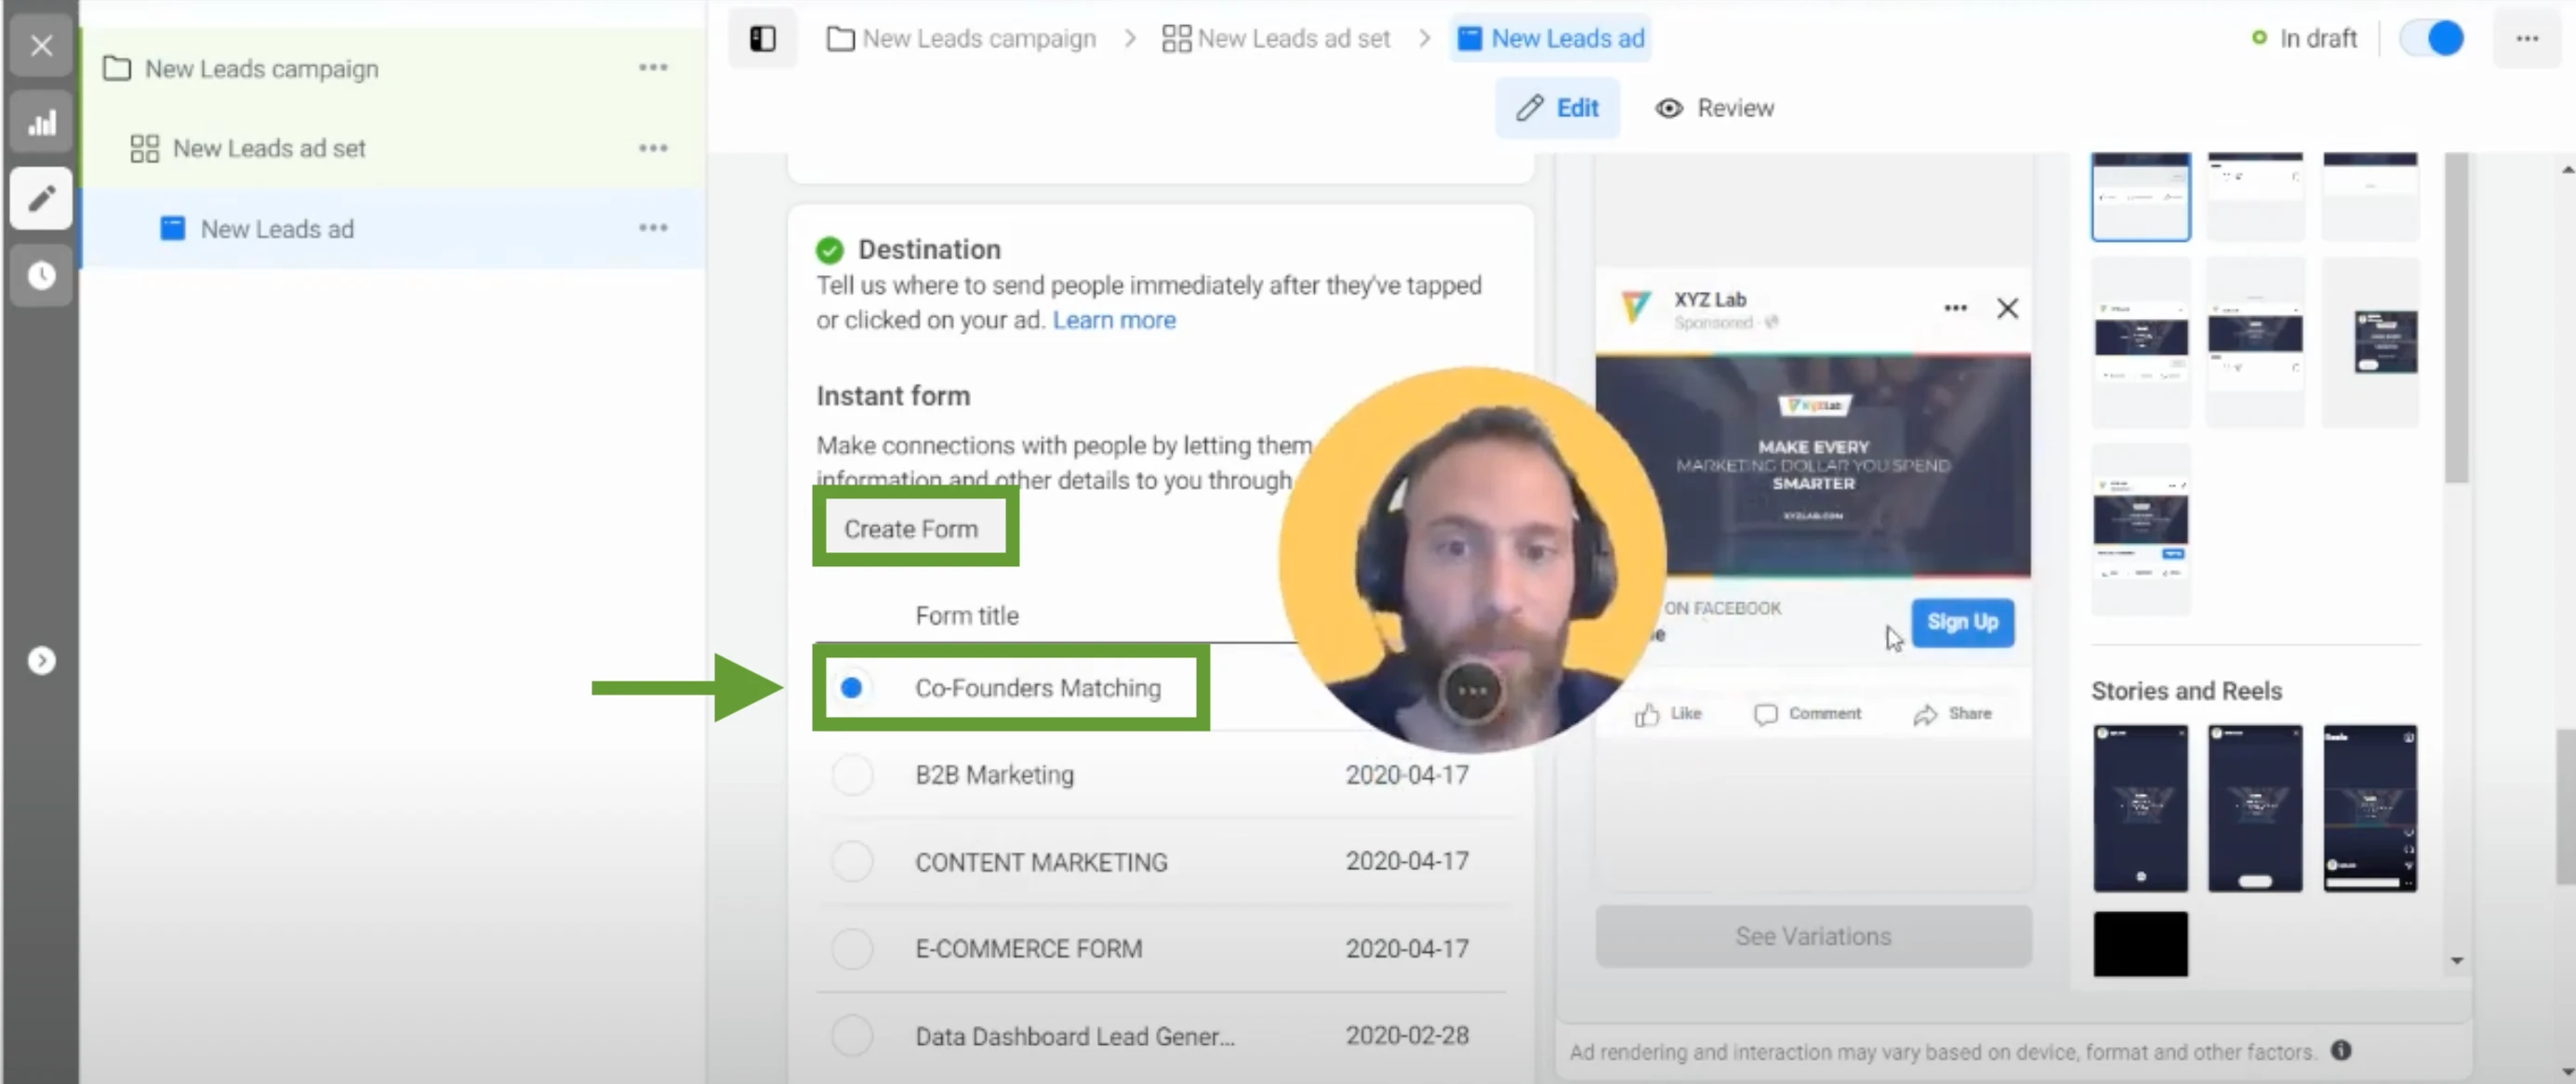2576x1084 pixels.
Task: Select a Stories and Reels preview thumbnail
Action: click(x=2140, y=807)
